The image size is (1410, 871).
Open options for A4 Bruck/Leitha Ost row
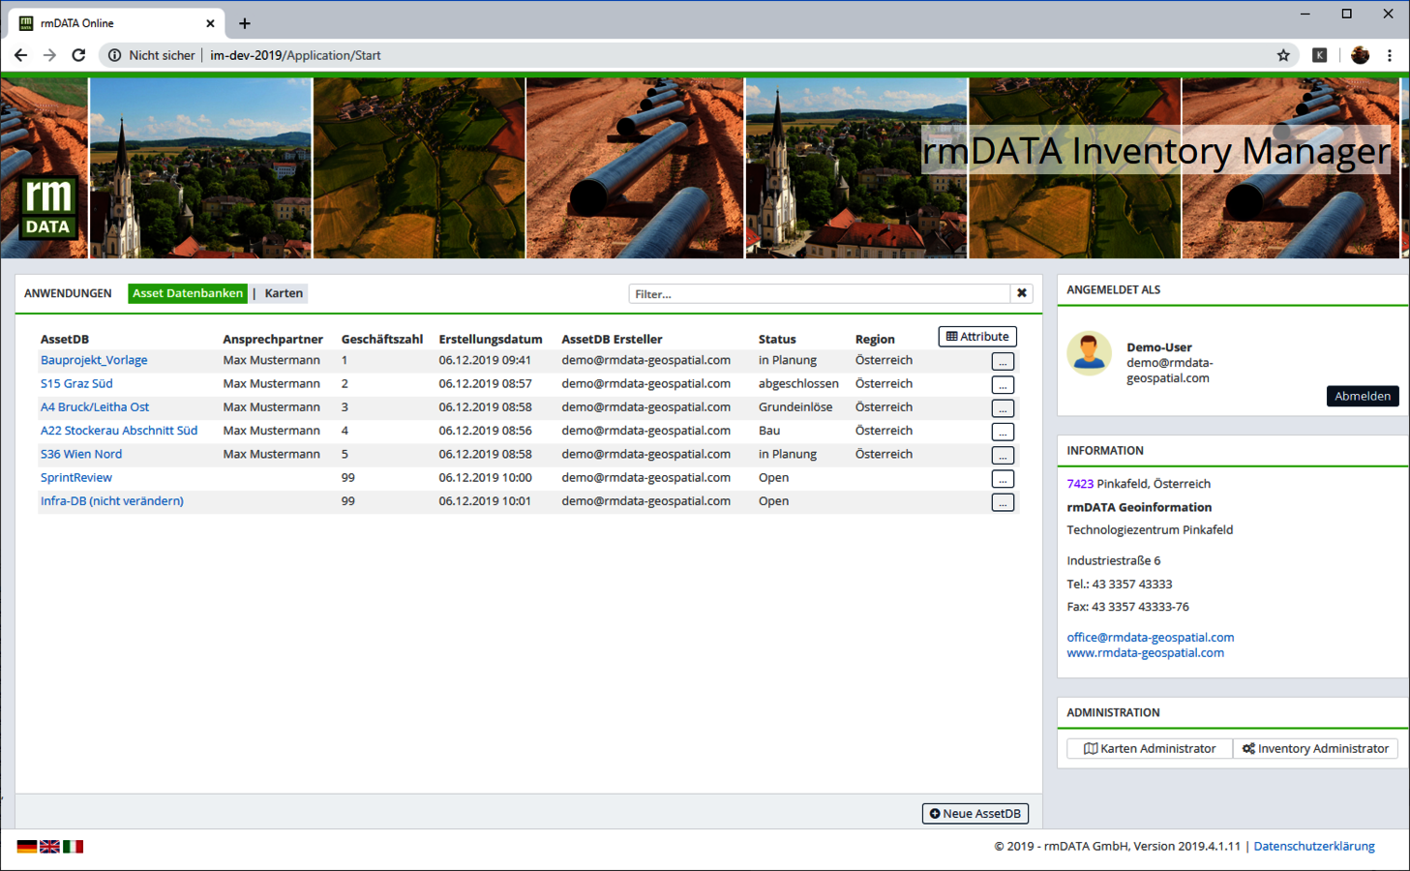click(1003, 408)
